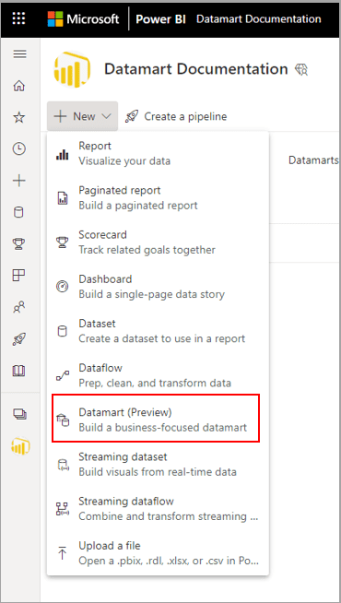Choose Streaming dataset from the menu
This screenshot has height=603, width=341.
[x=158, y=465]
